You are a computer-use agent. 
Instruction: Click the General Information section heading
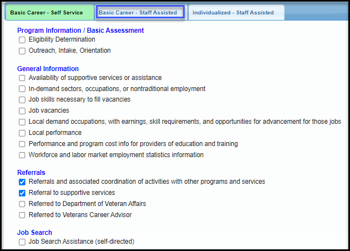click(48, 69)
